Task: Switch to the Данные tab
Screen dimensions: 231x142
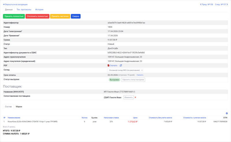Action: 9,10
